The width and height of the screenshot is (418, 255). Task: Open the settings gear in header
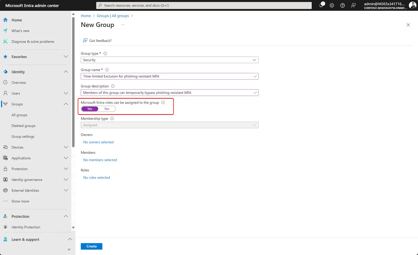point(332,5)
